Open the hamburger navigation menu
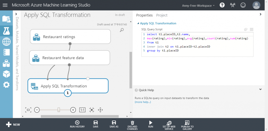The height and width of the screenshot is (131, 268). coord(5,5)
